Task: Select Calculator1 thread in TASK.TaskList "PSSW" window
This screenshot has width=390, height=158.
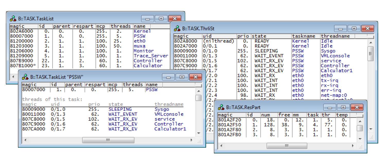Action: click(x=170, y=129)
